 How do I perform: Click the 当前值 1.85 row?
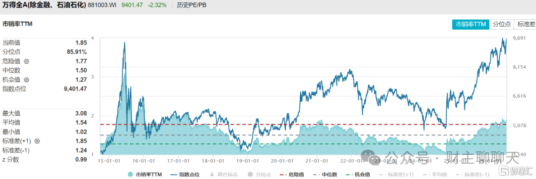pyautogui.click(x=45, y=43)
